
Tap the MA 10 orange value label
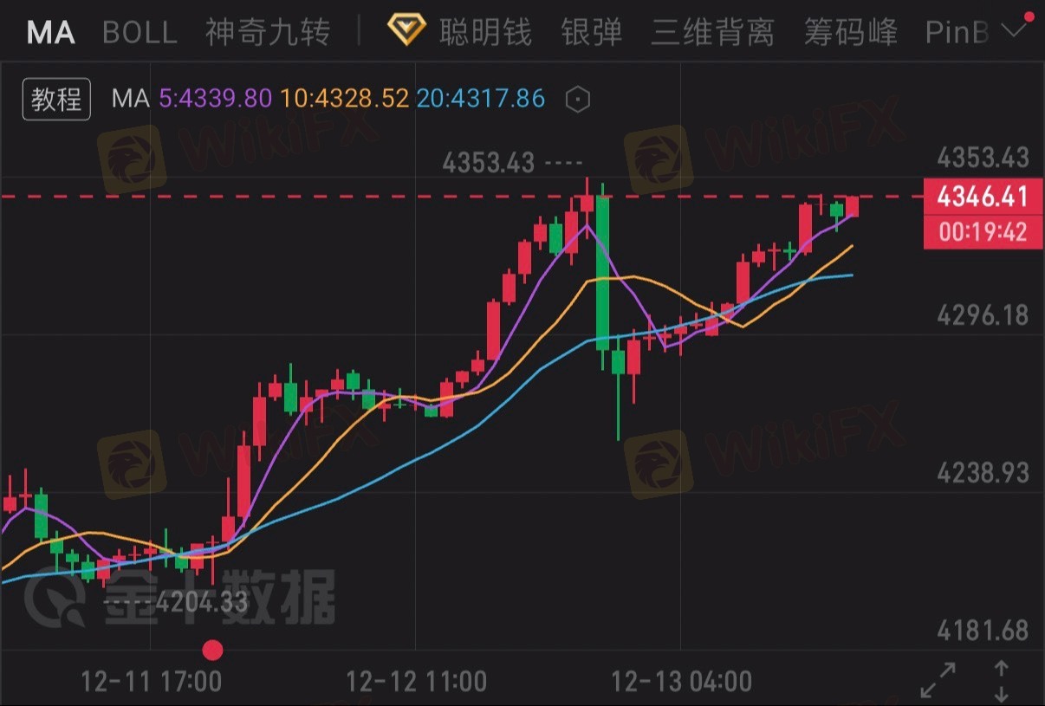pyautogui.click(x=345, y=99)
